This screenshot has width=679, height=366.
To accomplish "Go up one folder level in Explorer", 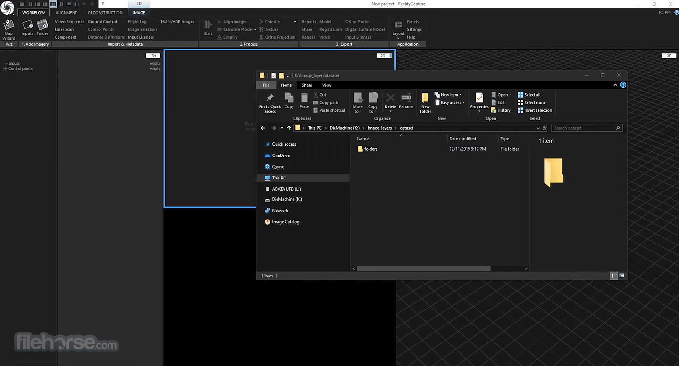I will tap(289, 128).
